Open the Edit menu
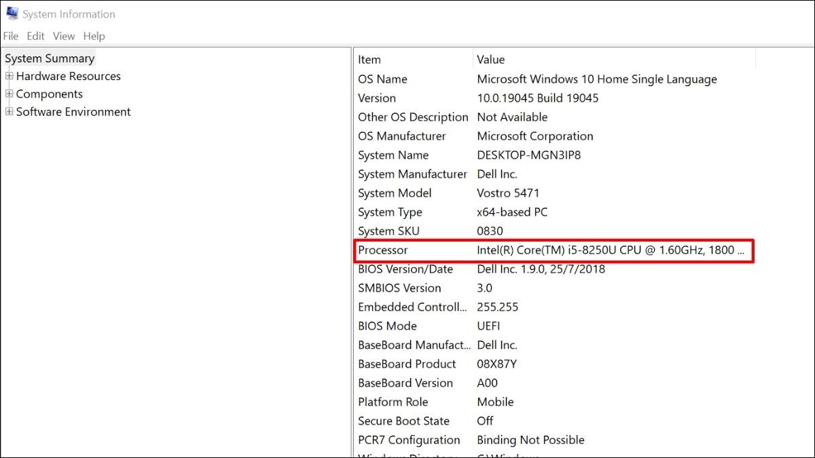The image size is (815, 458). tap(36, 36)
